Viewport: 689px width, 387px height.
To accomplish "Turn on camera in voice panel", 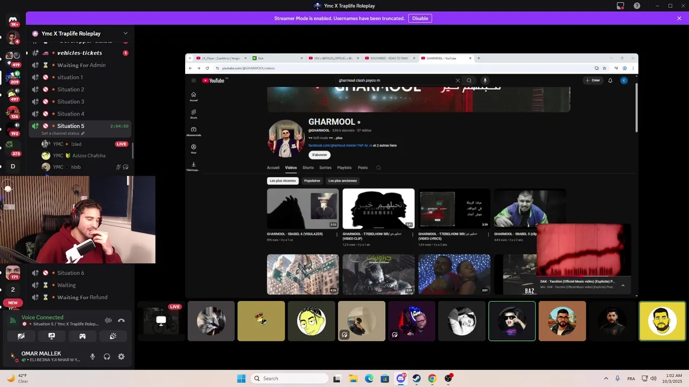I will pyautogui.click(x=21, y=336).
